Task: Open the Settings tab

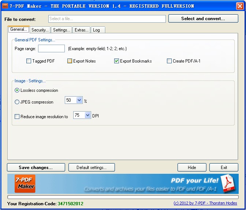Action: 61,30
